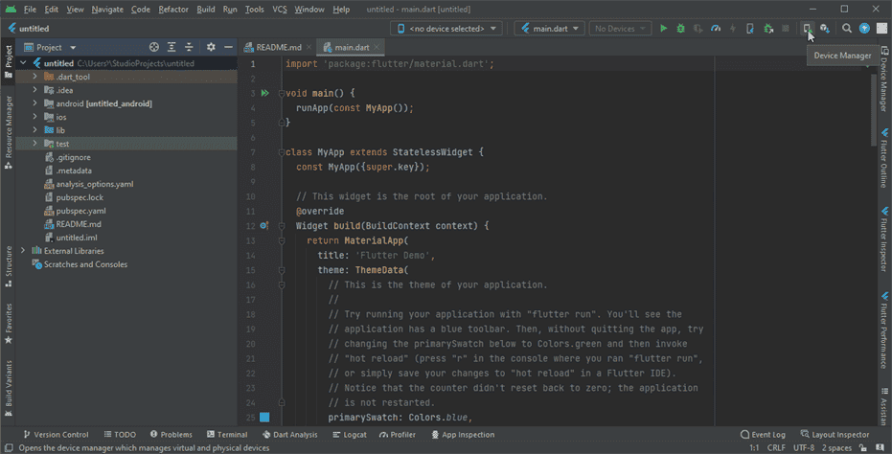Open Project panel settings gear
Screen dimensions: 892x454
211,47
